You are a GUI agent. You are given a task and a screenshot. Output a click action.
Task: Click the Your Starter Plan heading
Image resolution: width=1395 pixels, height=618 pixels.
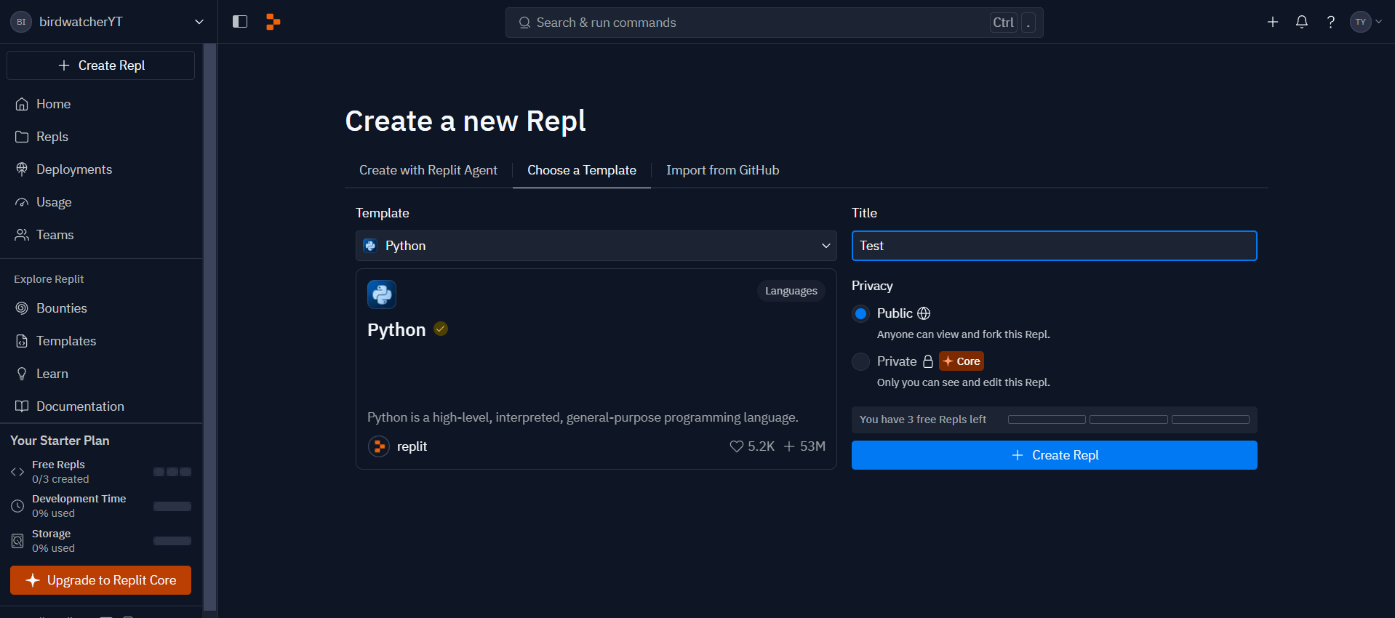60,441
